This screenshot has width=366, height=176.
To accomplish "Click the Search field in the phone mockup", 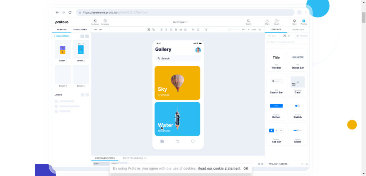I will (x=178, y=59).
